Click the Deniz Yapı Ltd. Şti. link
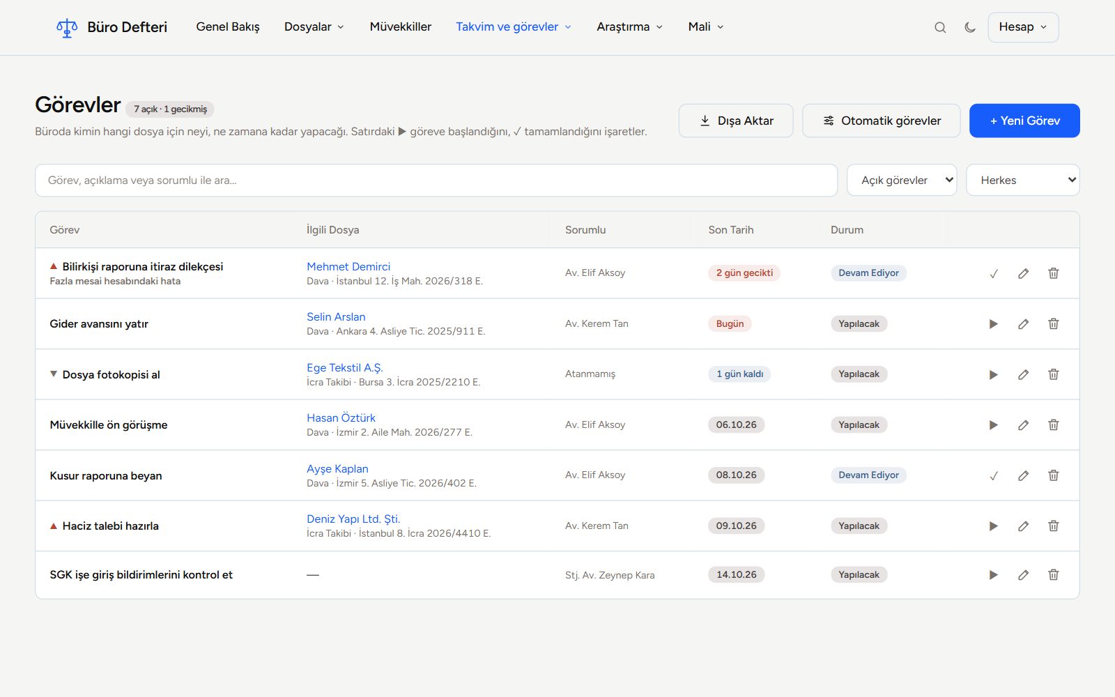 coord(353,519)
